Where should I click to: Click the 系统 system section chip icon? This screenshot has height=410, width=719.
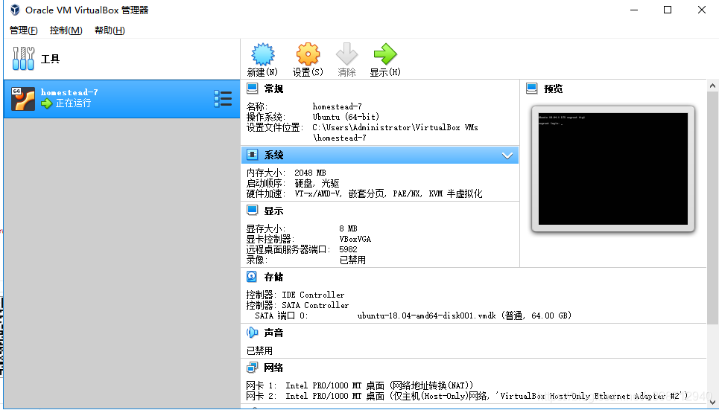point(252,155)
